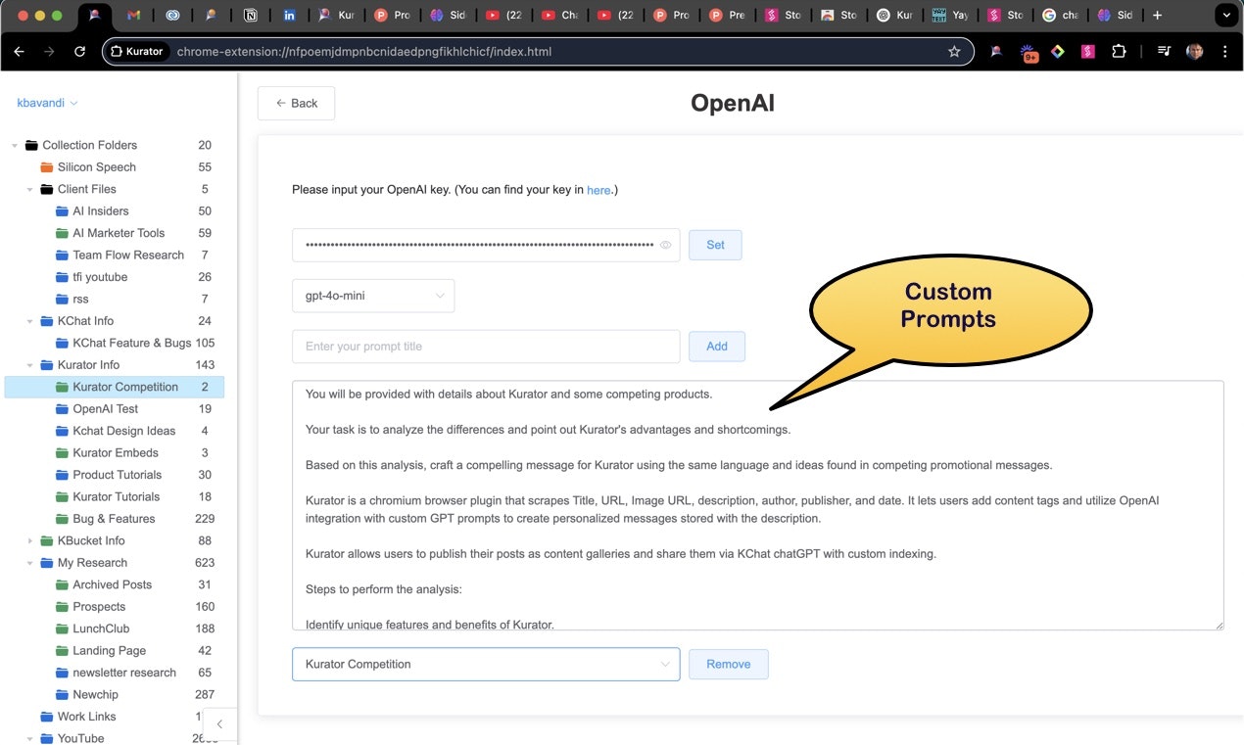Viewport: 1244px width, 745px height.
Task: Click the Kurator site chip in address bar
Action: tap(137, 52)
